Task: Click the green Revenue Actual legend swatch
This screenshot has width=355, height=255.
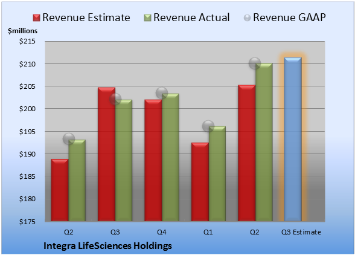Action: click(x=147, y=18)
